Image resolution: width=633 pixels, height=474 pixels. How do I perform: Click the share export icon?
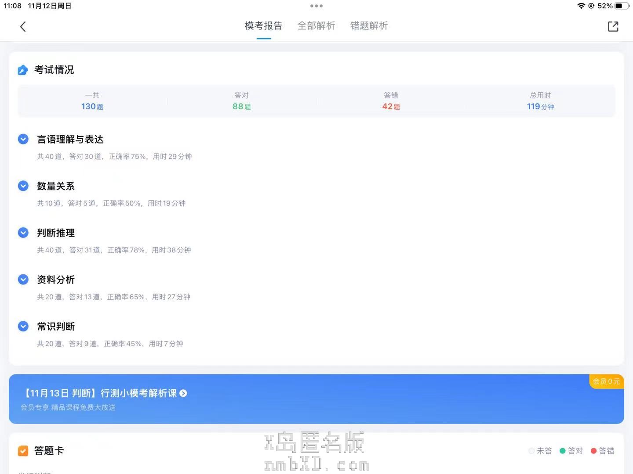pos(613,27)
